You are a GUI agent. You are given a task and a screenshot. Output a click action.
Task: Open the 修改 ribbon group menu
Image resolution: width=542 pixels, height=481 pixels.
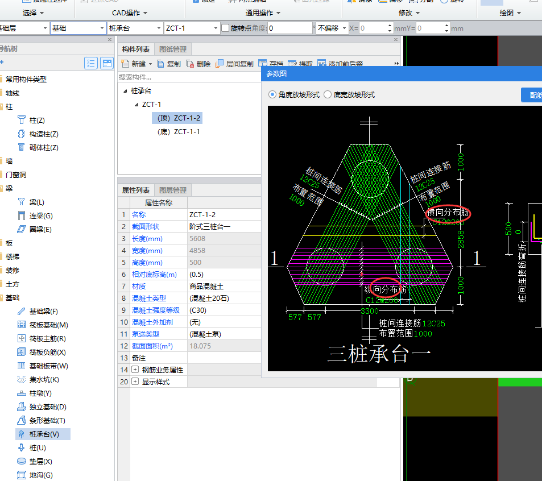(x=409, y=13)
